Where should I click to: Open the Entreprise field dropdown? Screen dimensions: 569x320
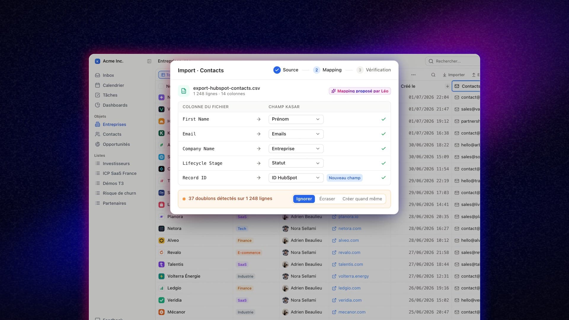[x=296, y=149]
